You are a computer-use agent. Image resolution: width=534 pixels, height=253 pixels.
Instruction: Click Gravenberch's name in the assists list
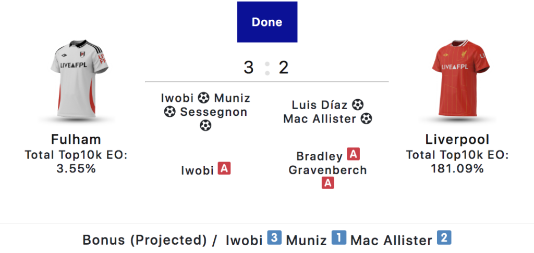click(x=327, y=170)
